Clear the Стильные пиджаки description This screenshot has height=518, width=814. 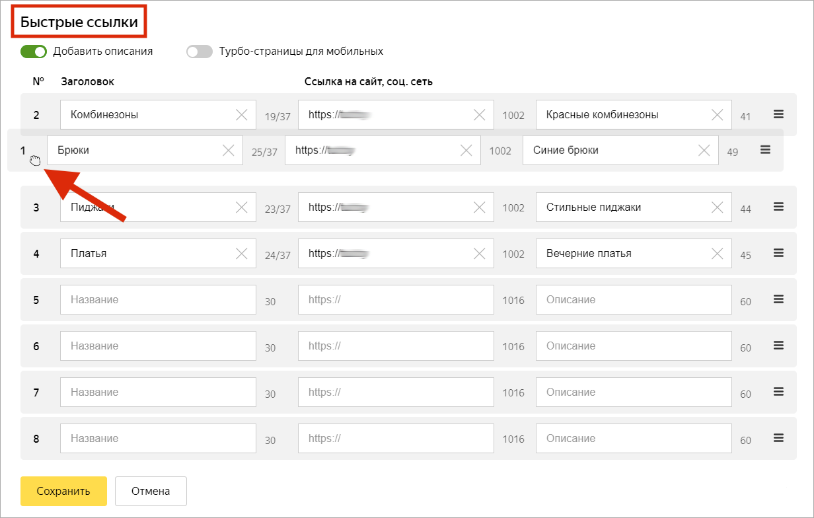tap(717, 207)
